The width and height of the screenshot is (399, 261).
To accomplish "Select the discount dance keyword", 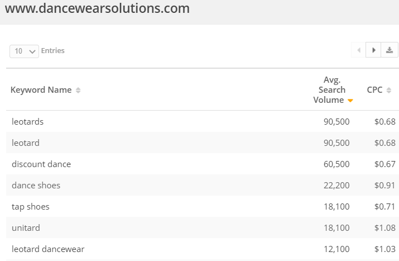I will point(41,164).
